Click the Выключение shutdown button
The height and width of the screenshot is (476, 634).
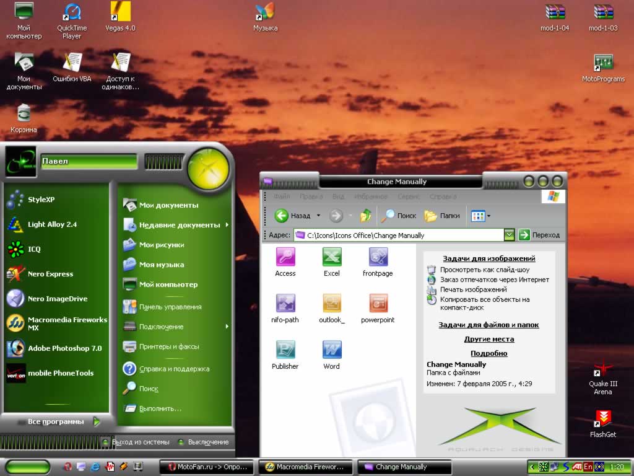(203, 442)
